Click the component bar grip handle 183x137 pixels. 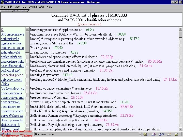point(140,134)
